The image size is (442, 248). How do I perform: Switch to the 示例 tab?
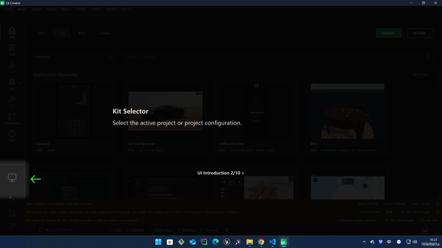coord(62,33)
